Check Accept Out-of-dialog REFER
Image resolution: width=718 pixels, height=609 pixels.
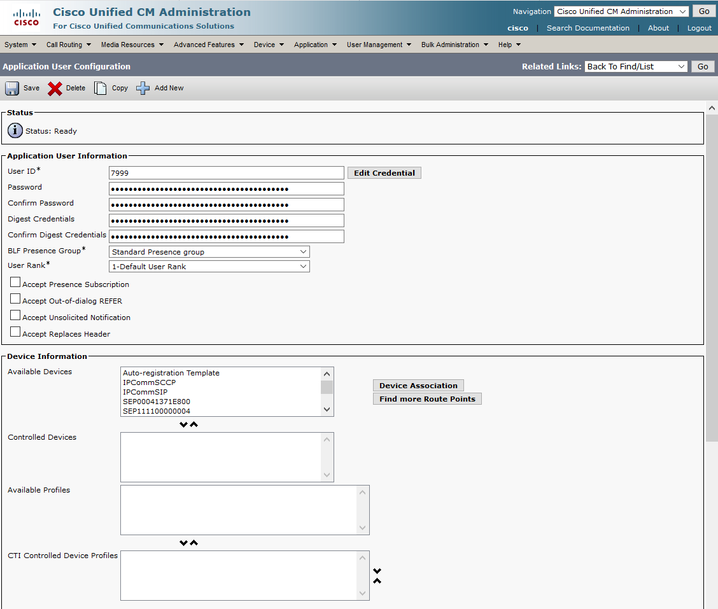[x=15, y=299]
